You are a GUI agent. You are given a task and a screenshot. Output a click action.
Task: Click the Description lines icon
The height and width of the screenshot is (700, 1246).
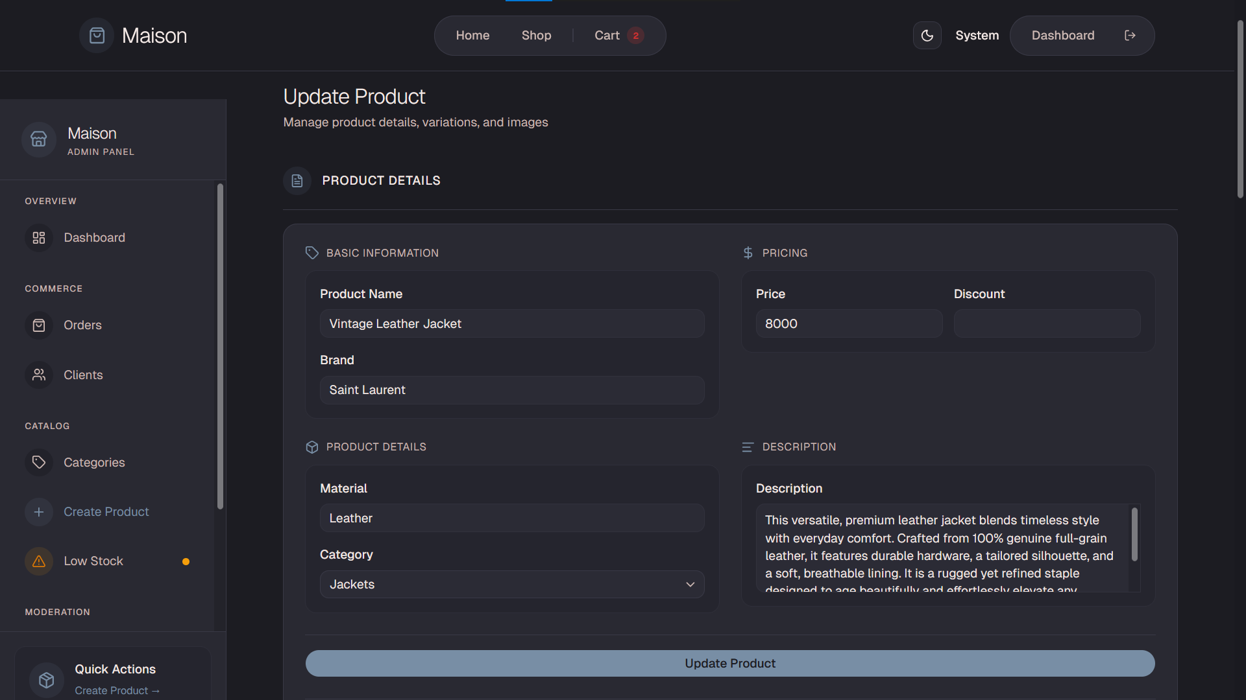click(x=748, y=447)
